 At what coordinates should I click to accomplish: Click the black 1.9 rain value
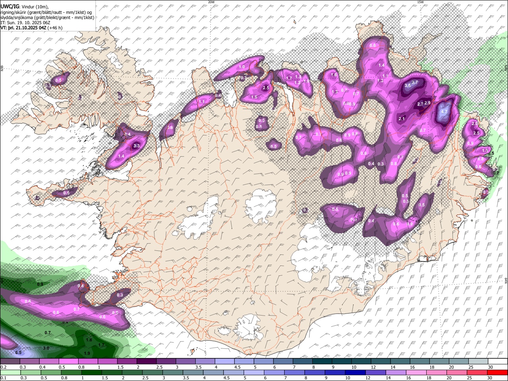coord(87,353)
